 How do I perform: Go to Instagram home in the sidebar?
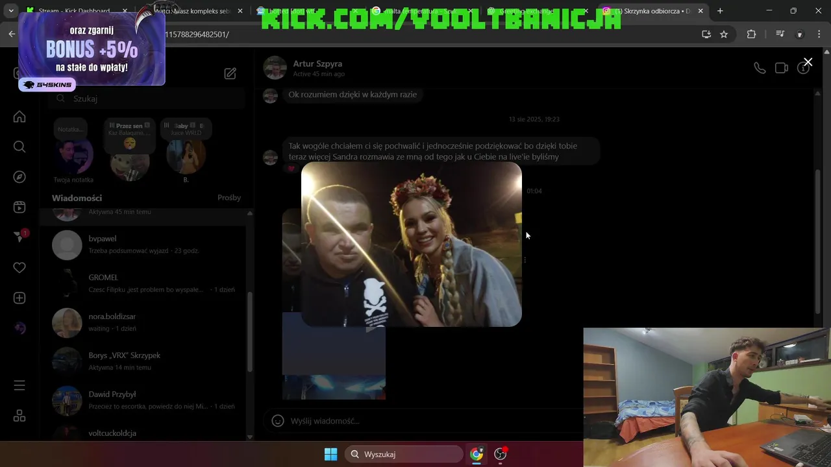coord(19,117)
